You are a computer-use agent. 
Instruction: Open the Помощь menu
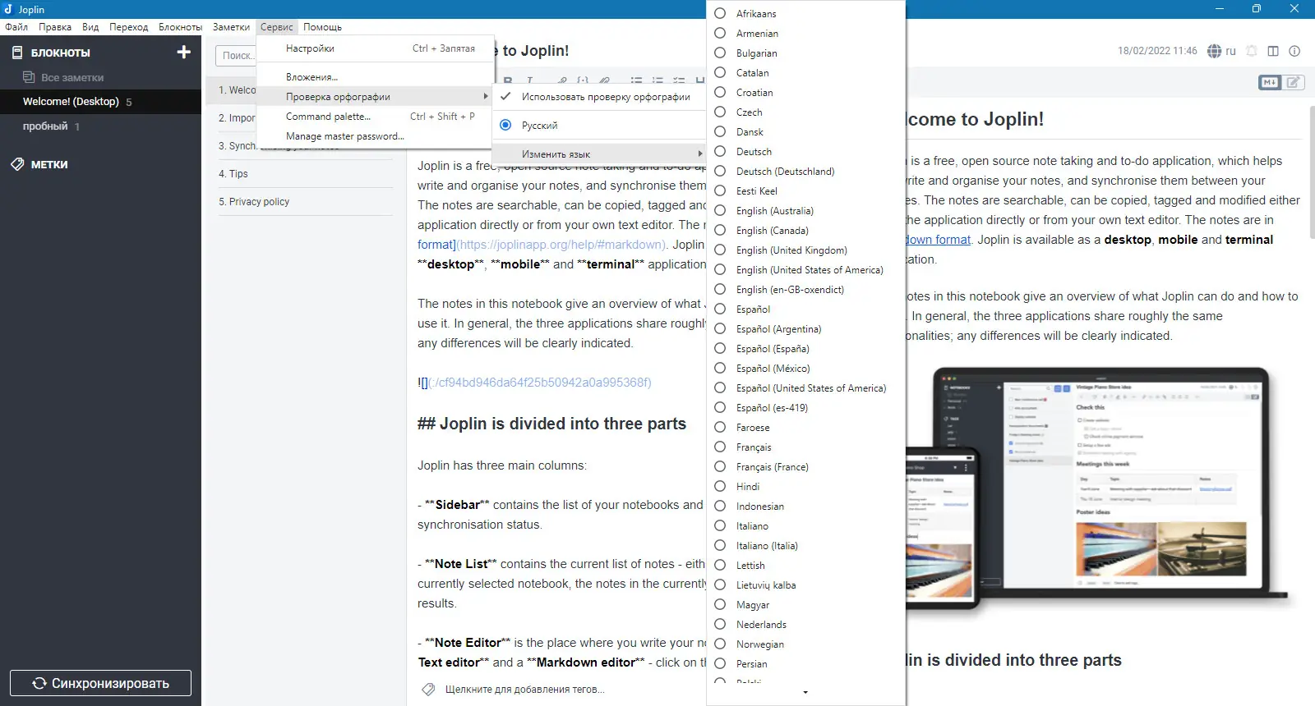click(322, 27)
